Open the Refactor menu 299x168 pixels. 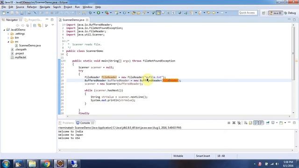click(32, 7)
